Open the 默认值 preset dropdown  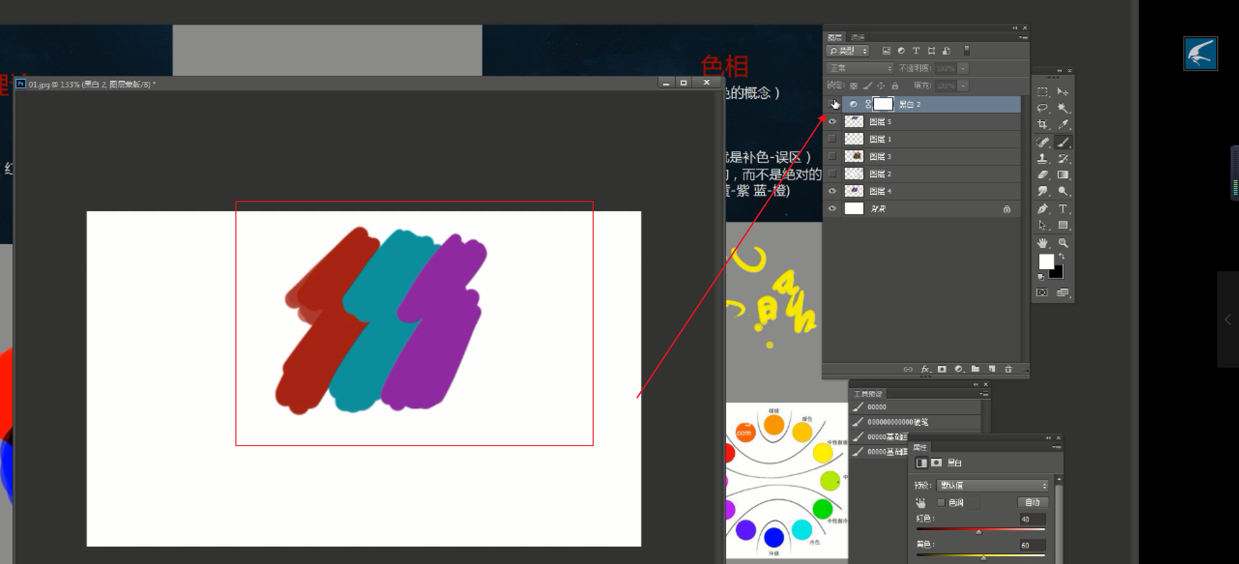992,485
